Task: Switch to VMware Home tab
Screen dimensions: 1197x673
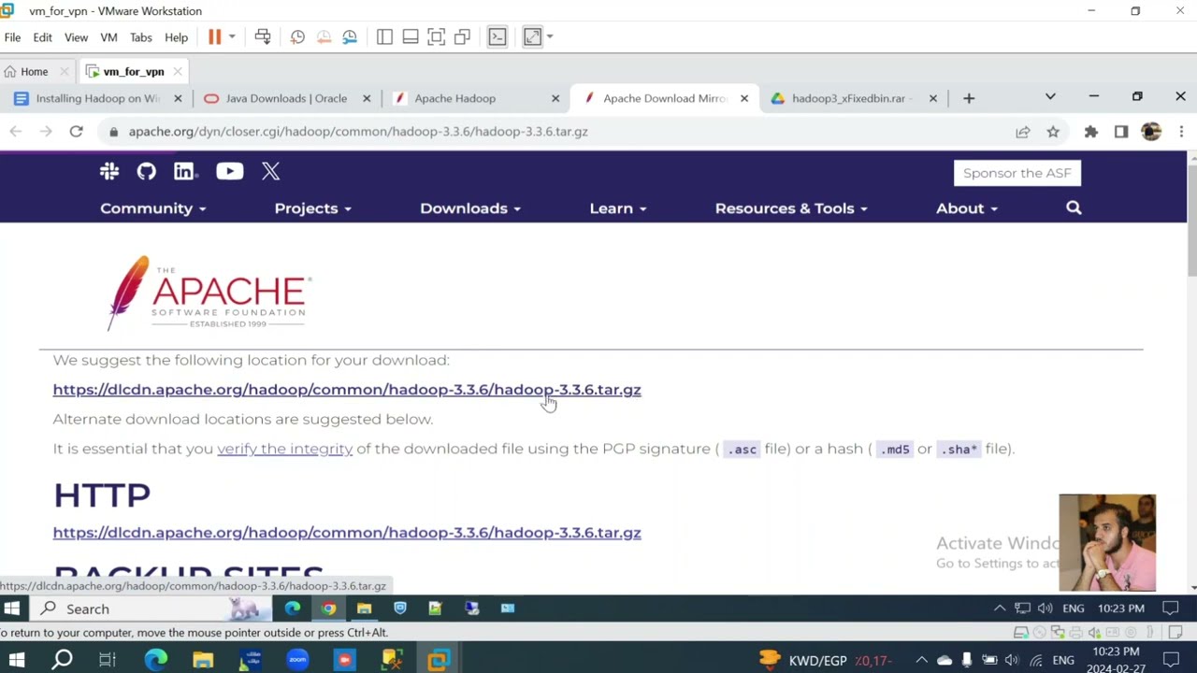Action: 35,71
